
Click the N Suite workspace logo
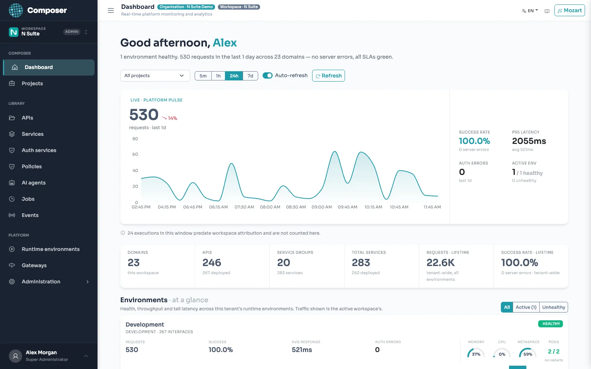click(14, 32)
